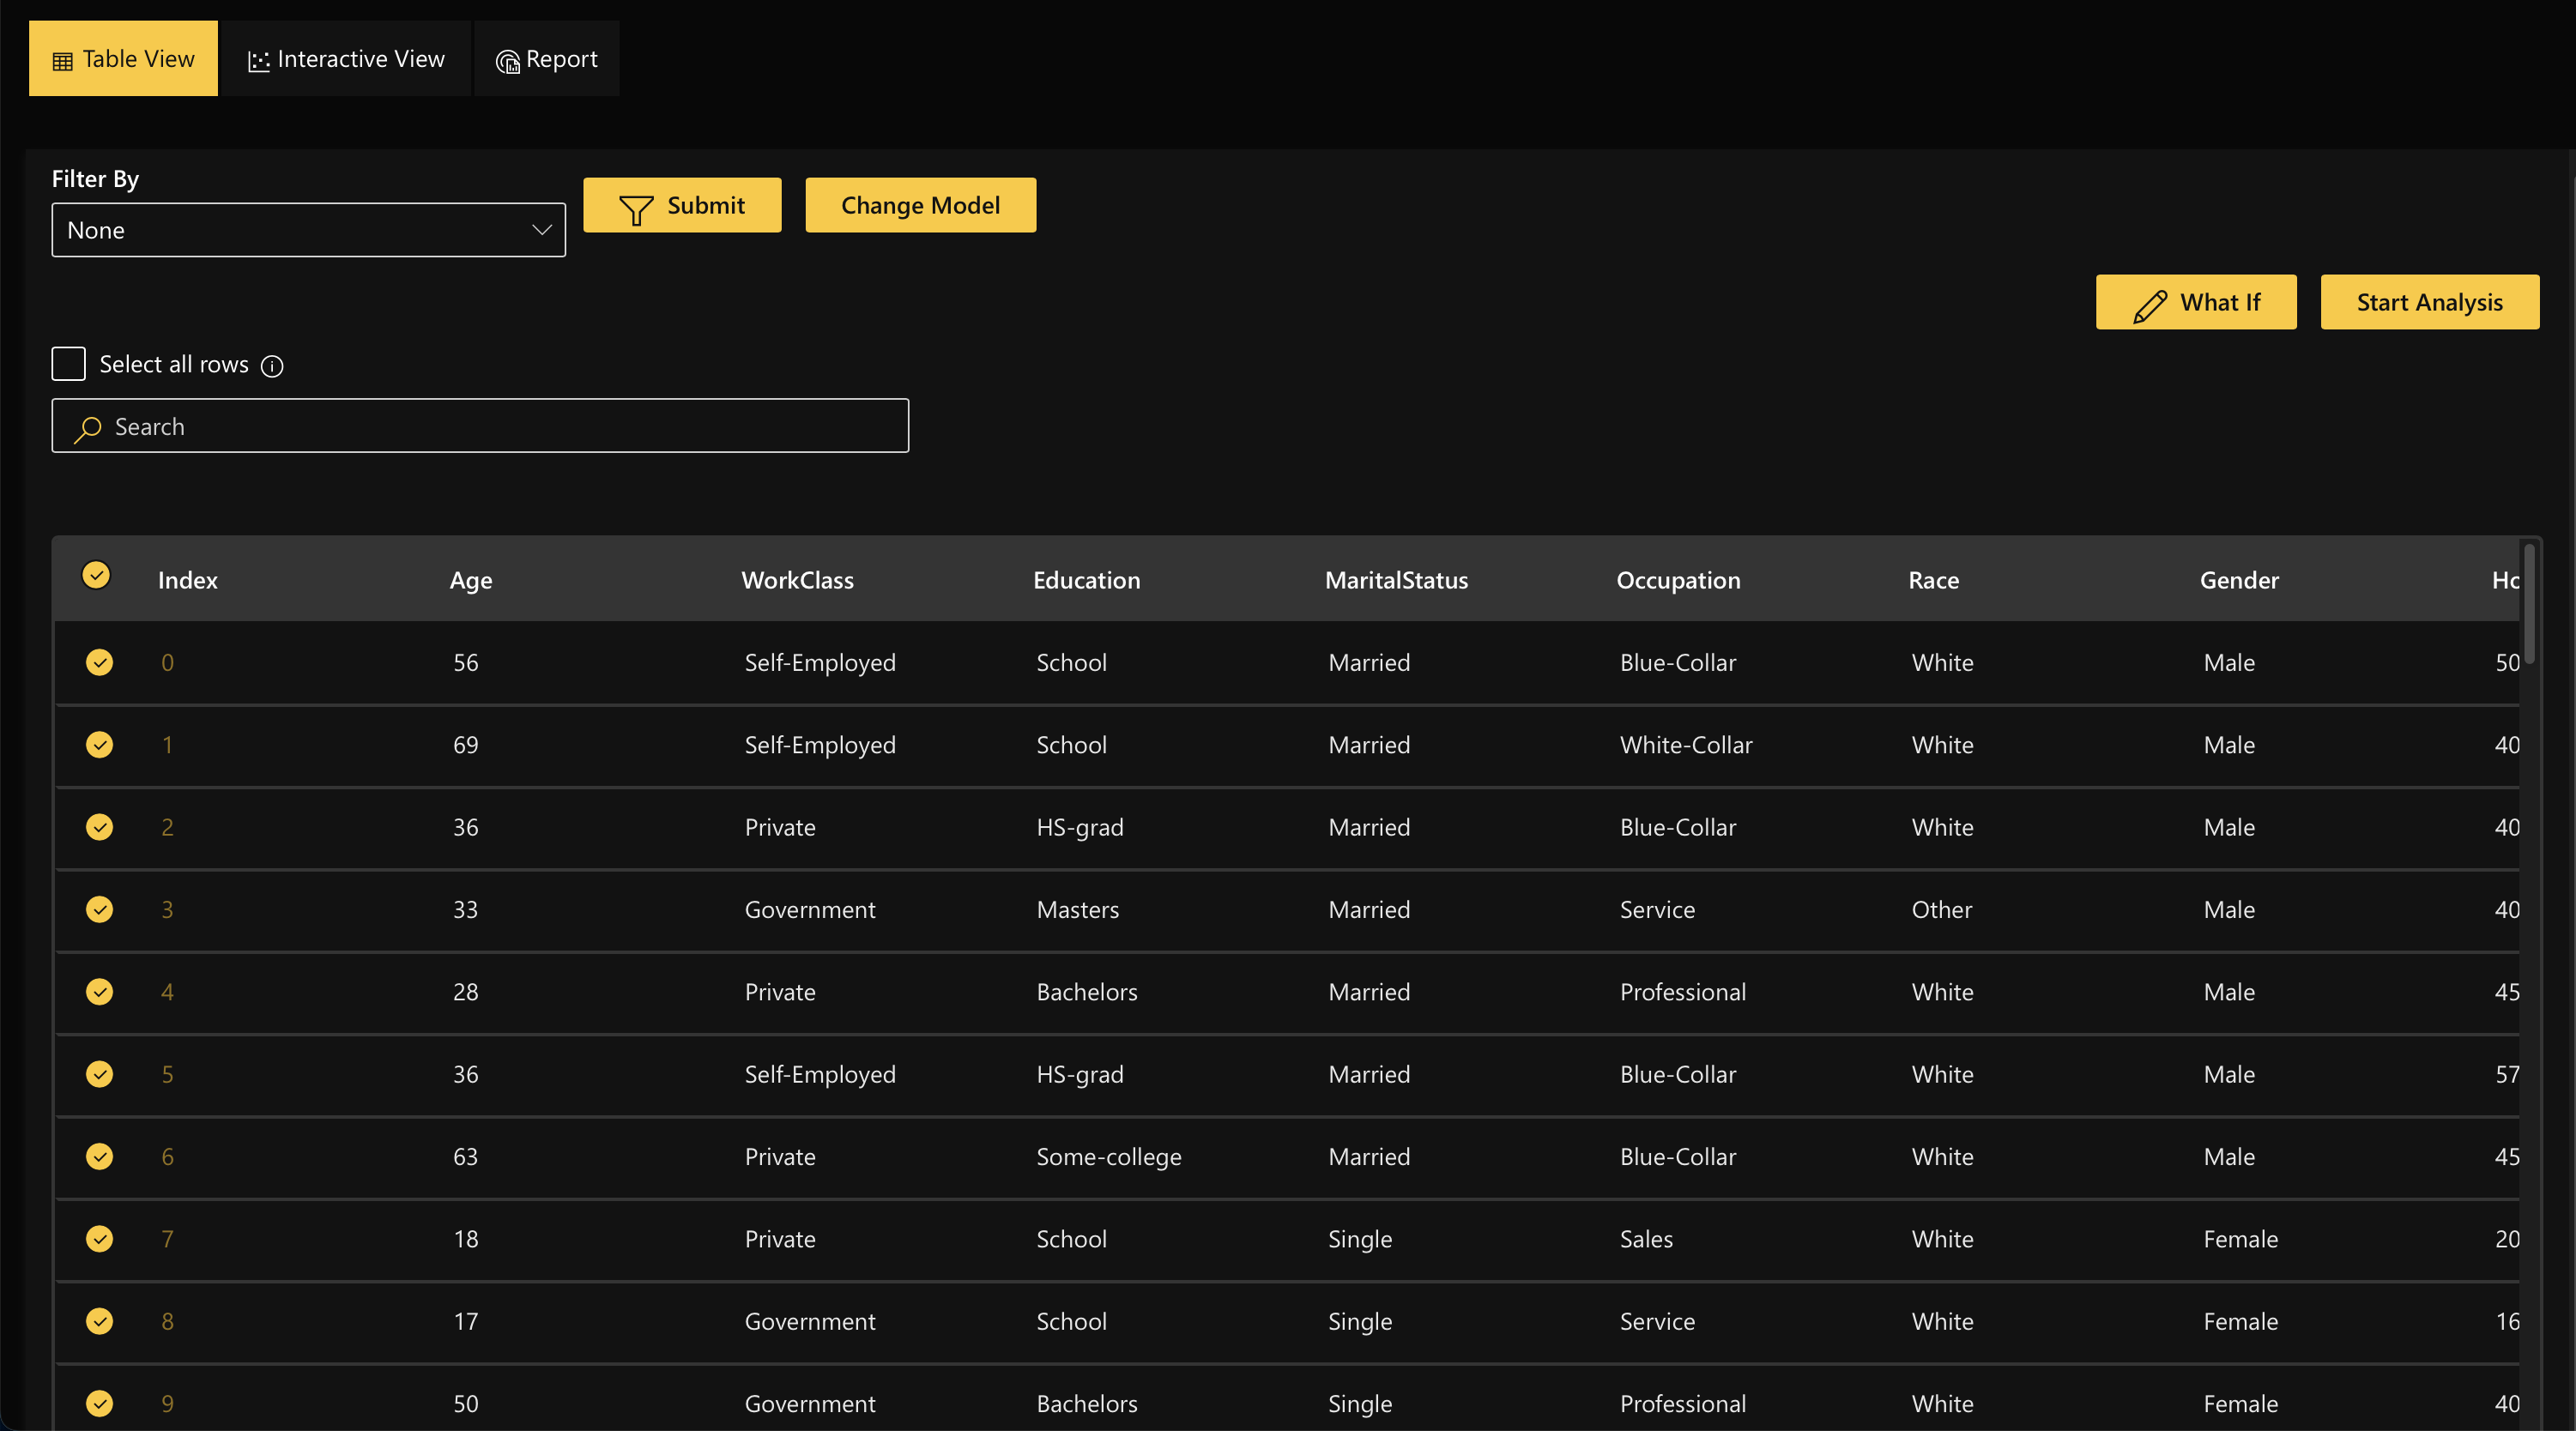Viewport: 2576px width, 1431px height.
Task: Click the info icon beside Select all rows
Action: 272,366
